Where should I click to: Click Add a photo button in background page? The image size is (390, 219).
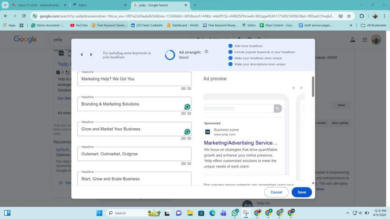[x=340, y=123]
